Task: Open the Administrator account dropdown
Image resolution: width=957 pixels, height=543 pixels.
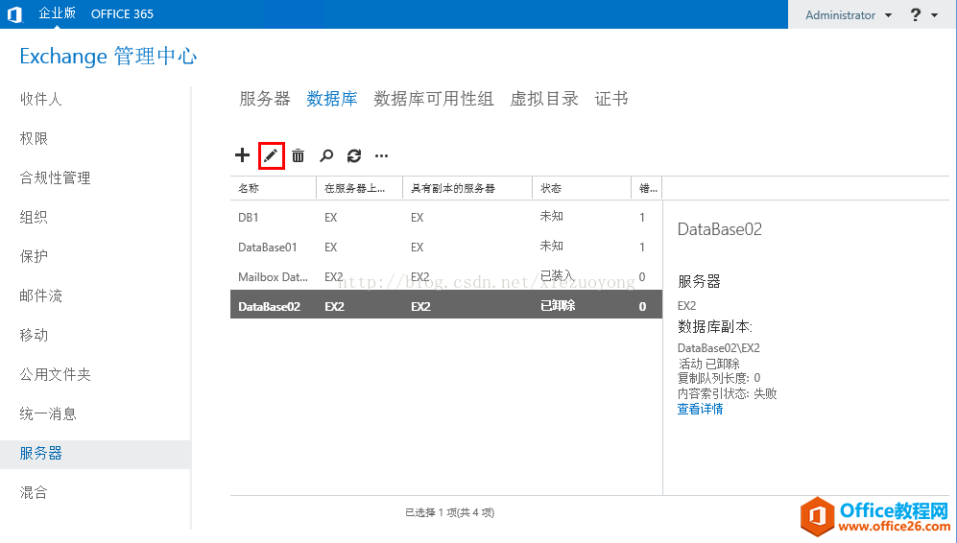Action: click(x=849, y=14)
